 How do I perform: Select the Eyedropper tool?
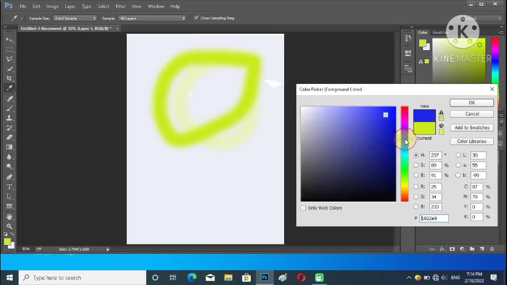9,88
